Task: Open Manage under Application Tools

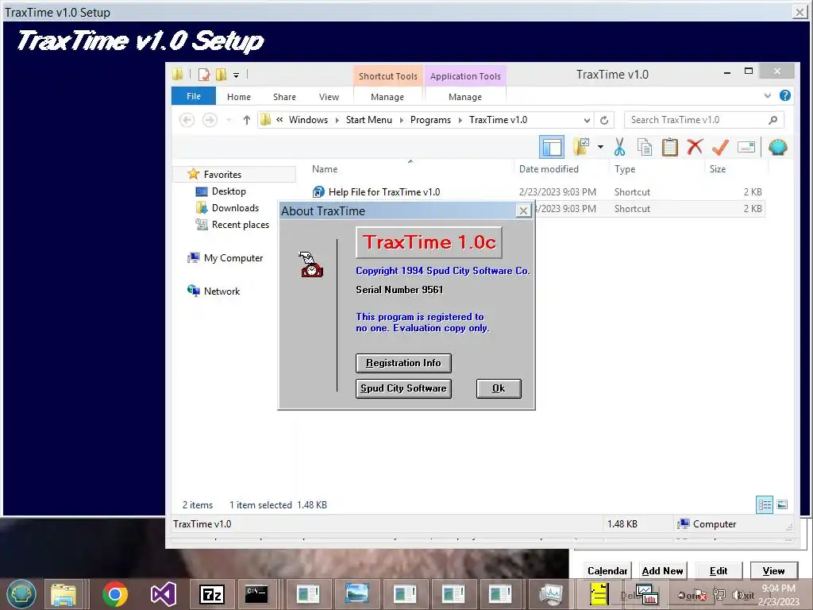Action: pyautogui.click(x=465, y=97)
